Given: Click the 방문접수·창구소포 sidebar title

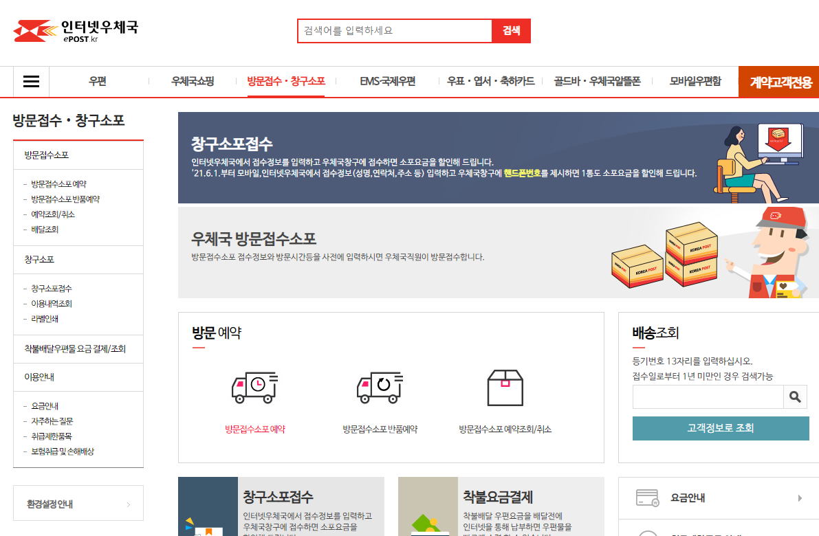Looking at the screenshot, I should click(x=69, y=120).
